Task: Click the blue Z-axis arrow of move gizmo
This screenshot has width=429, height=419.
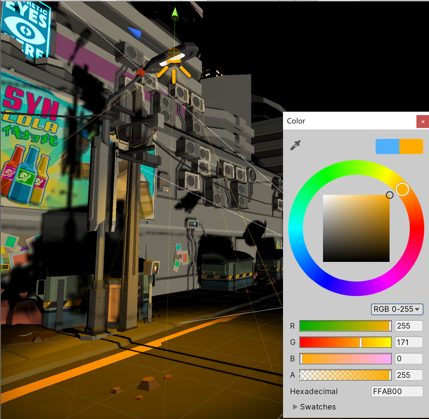Action: tap(134, 32)
